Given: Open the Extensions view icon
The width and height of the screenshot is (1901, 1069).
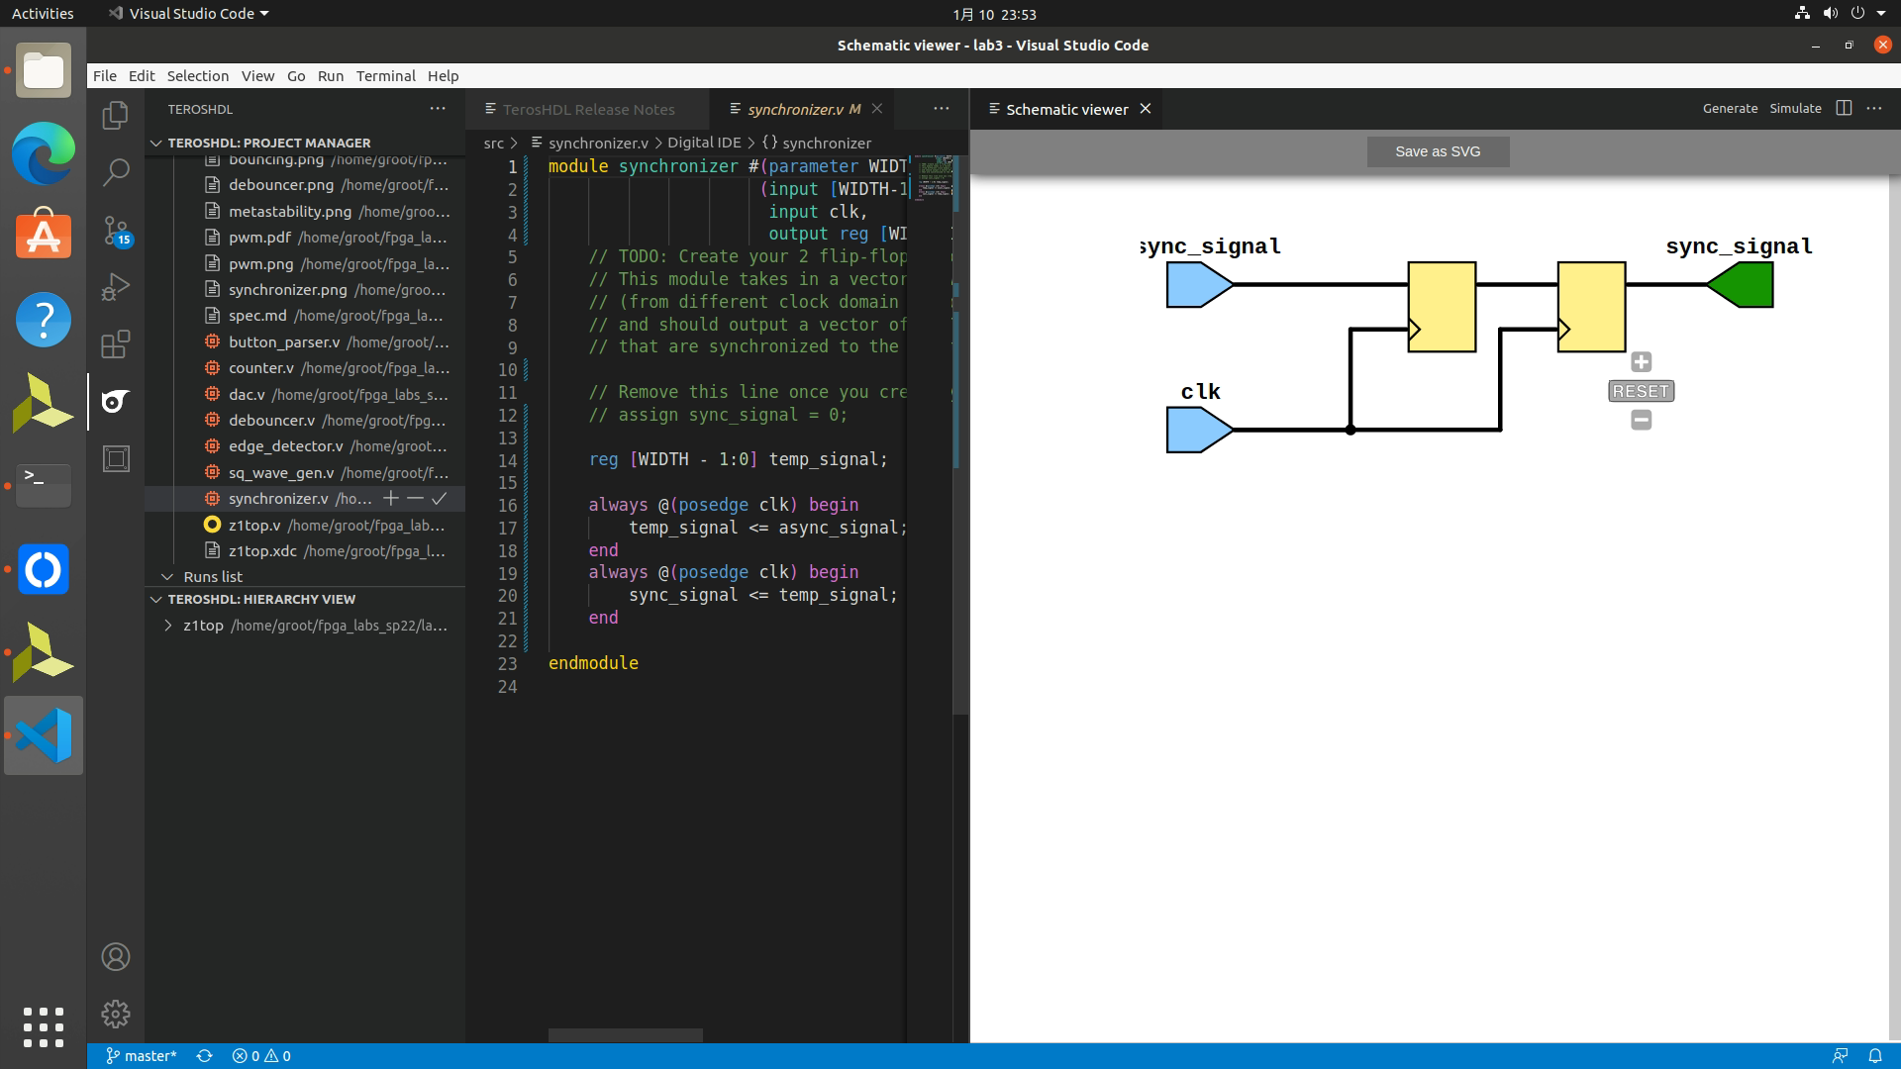Looking at the screenshot, I should point(115,343).
